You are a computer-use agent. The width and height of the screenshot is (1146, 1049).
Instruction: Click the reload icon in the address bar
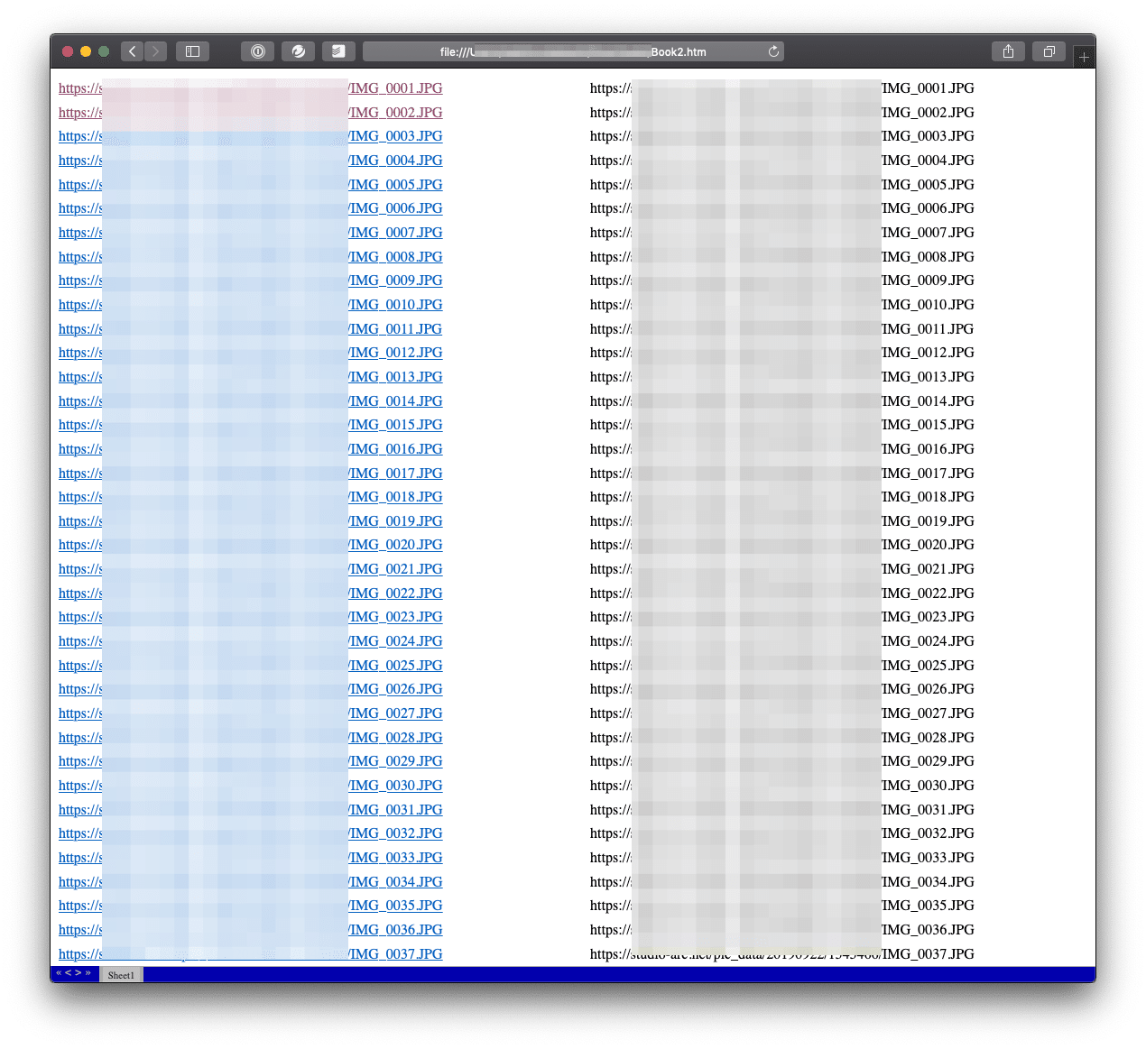pyautogui.click(x=773, y=51)
